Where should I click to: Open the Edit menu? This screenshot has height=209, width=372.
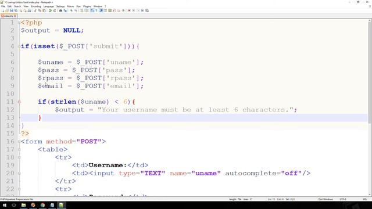point(9,6)
